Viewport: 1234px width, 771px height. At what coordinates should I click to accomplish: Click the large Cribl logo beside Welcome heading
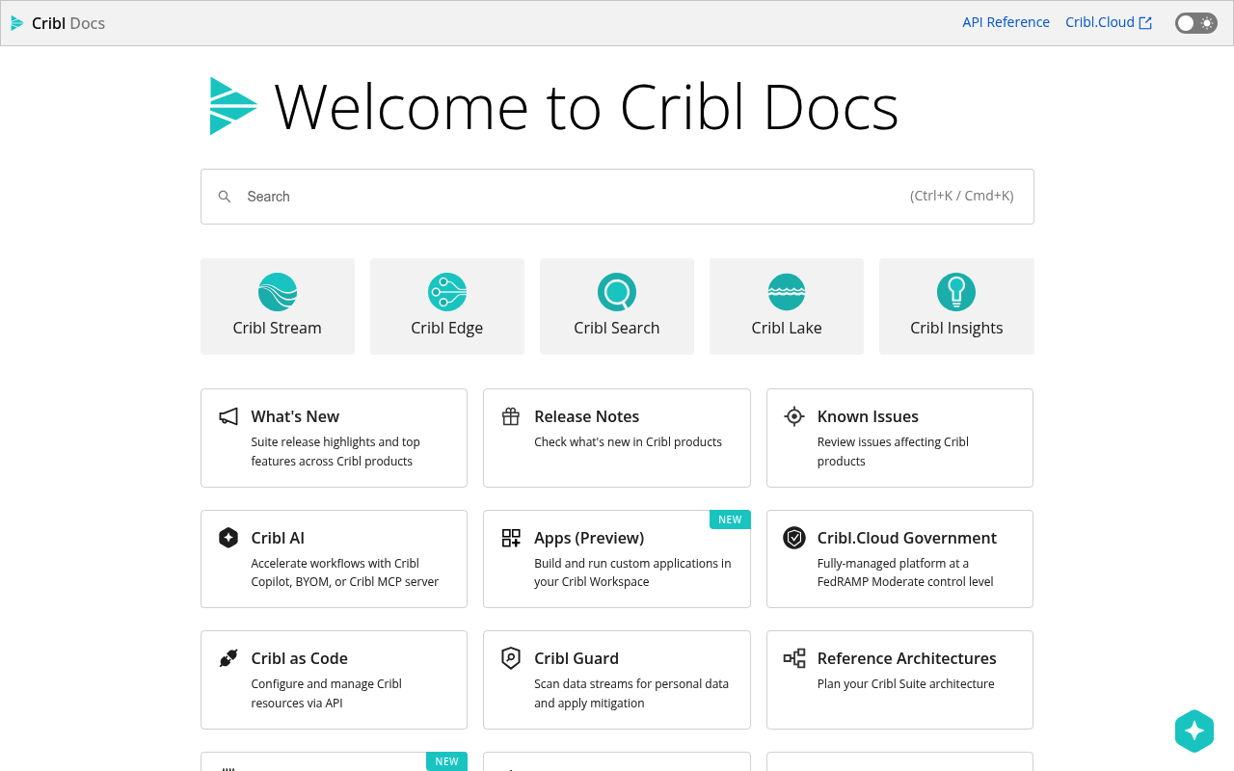pos(233,106)
